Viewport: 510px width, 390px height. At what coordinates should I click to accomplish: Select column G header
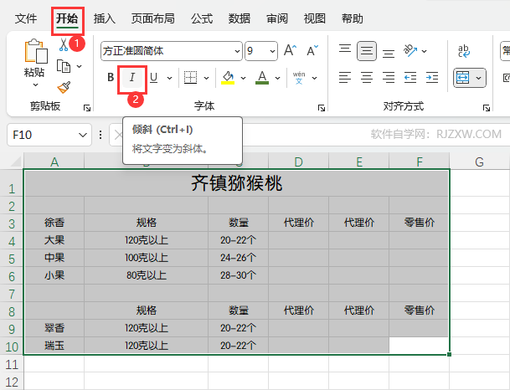479,162
